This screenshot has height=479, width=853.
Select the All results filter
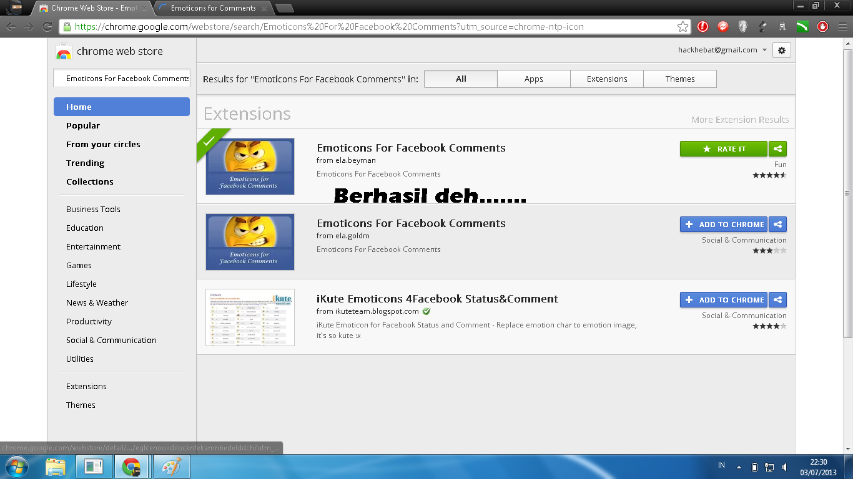[x=461, y=79]
